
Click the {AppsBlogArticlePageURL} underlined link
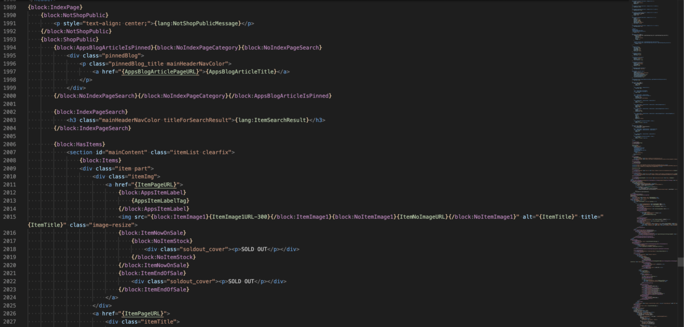tap(160, 72)
